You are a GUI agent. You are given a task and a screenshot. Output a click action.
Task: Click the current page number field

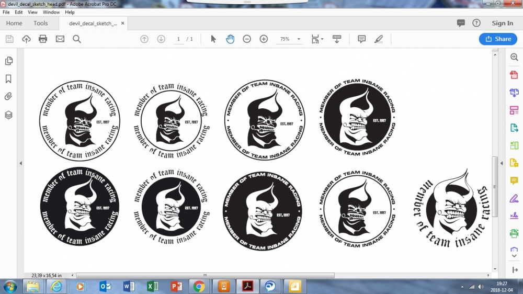[178, 39]
